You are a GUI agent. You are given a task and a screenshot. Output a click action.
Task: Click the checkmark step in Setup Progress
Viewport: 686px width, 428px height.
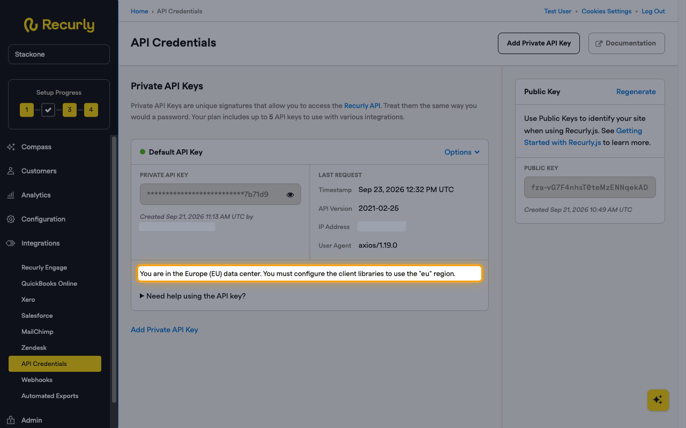pyautogui.click(x=48, y=110)
